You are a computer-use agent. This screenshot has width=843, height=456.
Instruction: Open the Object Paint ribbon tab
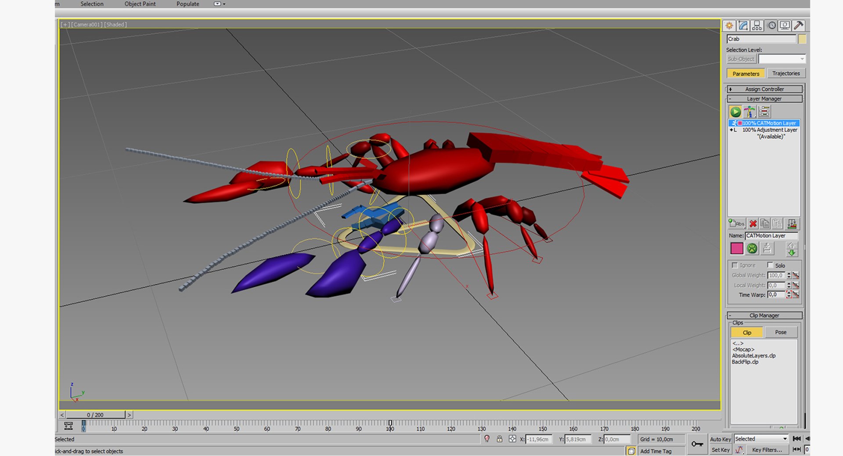tap(140, 4)
